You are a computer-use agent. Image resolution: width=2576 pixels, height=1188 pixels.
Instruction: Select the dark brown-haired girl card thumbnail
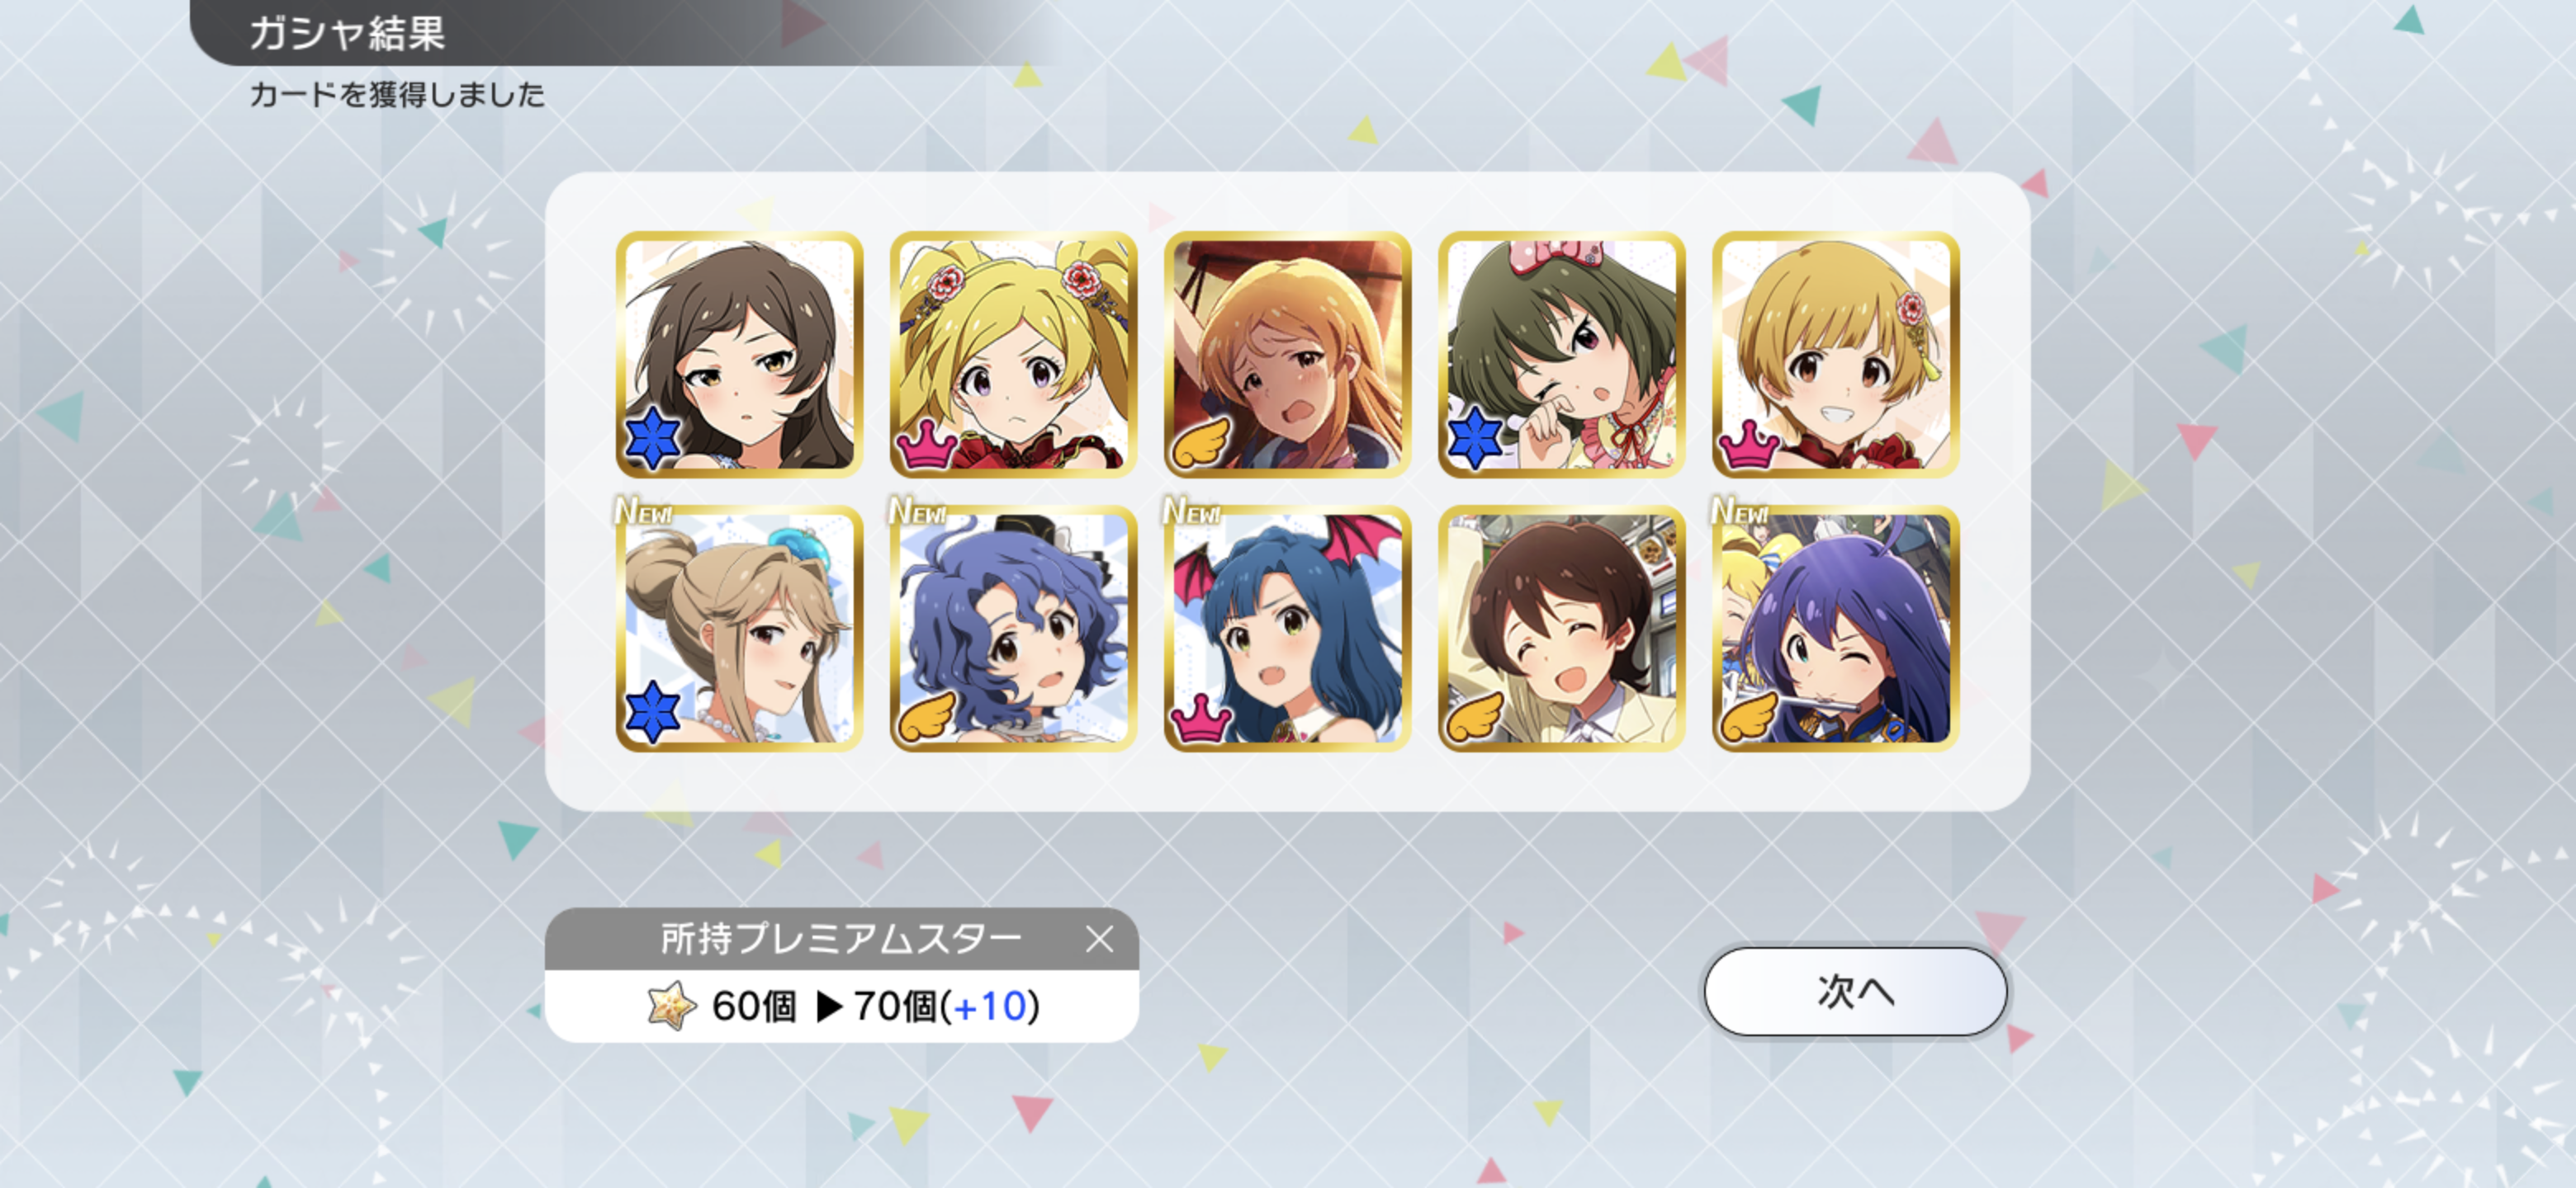point(739,355)
